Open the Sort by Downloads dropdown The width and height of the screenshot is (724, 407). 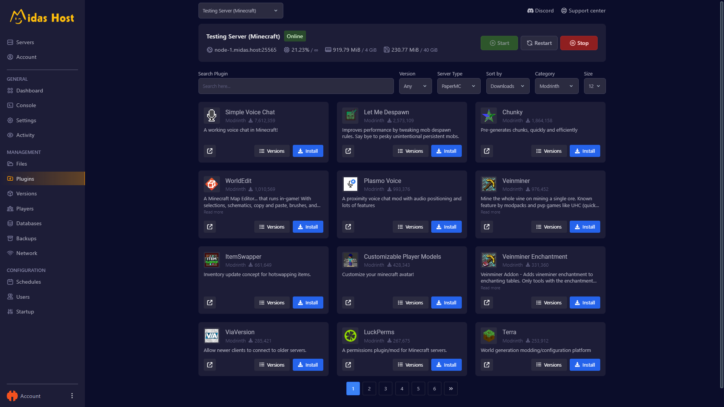508,86
